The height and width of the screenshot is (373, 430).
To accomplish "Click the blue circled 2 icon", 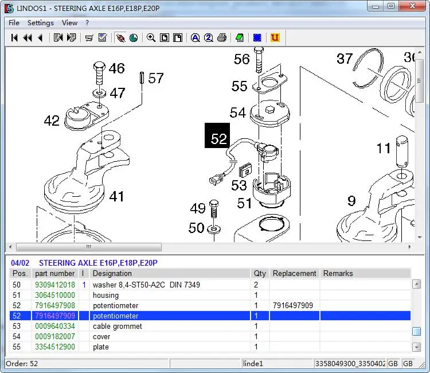I will (x=208, y=38).
